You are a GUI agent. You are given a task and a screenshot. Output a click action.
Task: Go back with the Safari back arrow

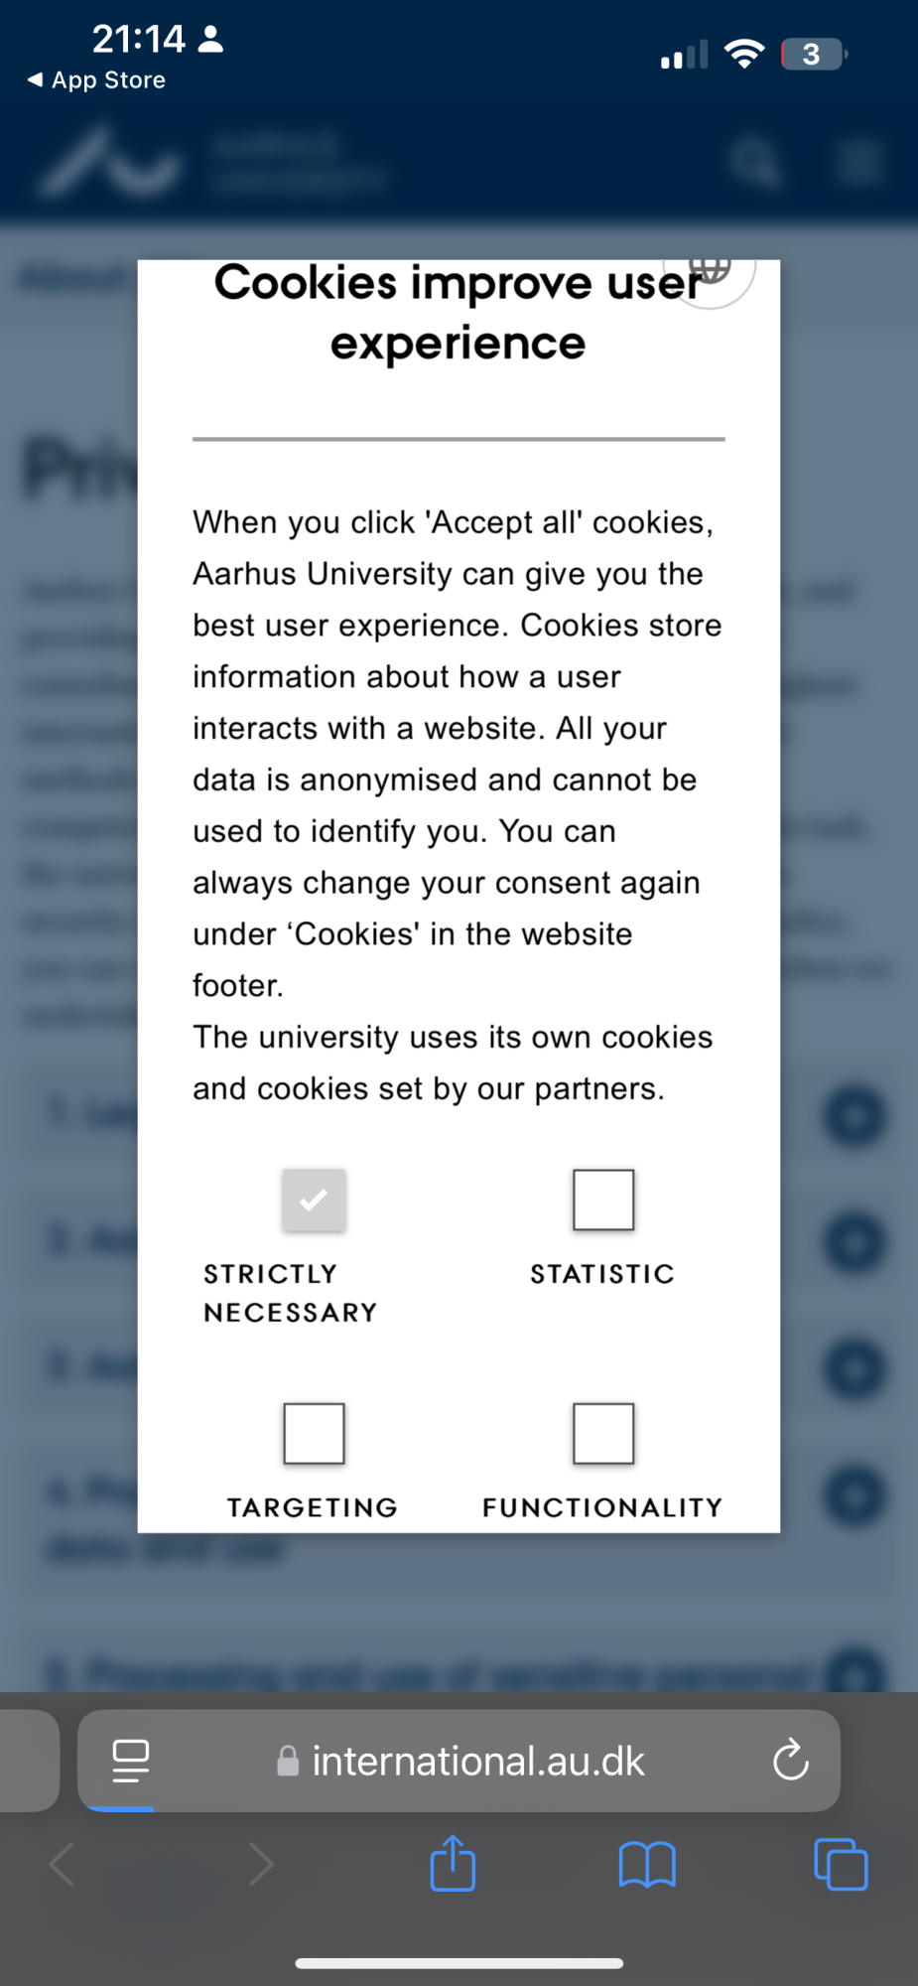(62, 1864)
